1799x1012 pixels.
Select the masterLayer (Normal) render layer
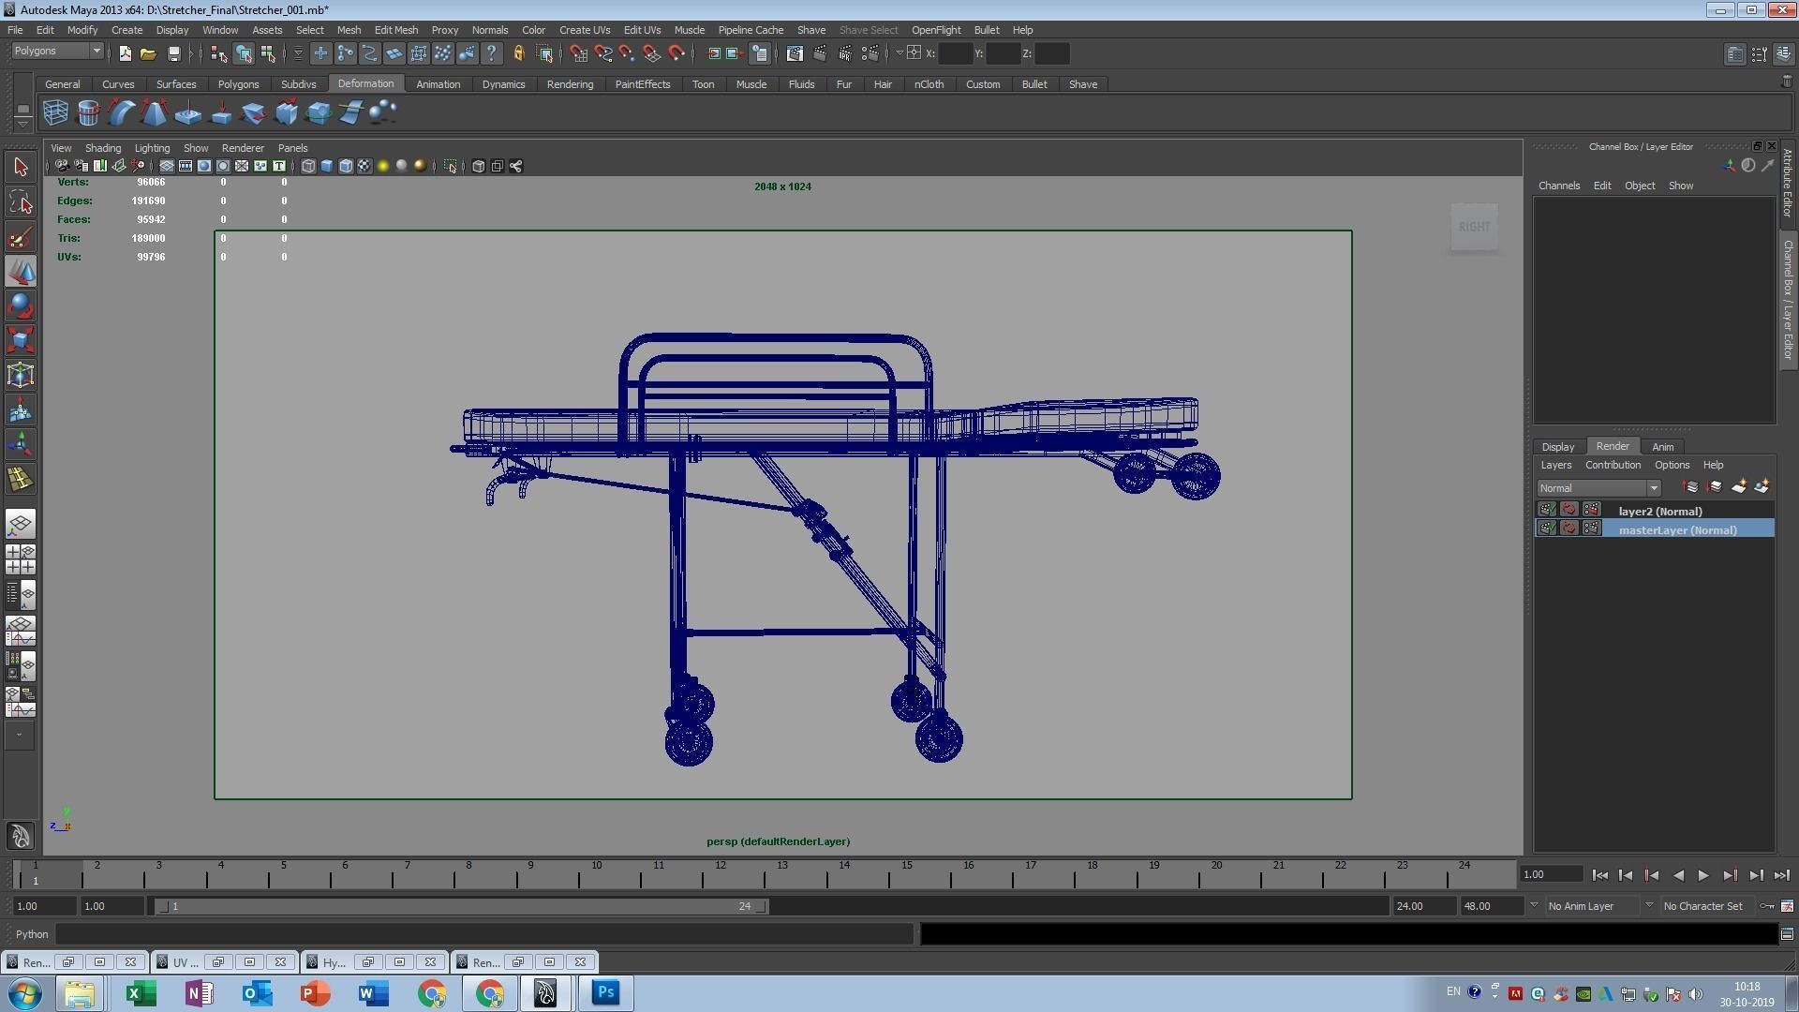(1677, 529)
